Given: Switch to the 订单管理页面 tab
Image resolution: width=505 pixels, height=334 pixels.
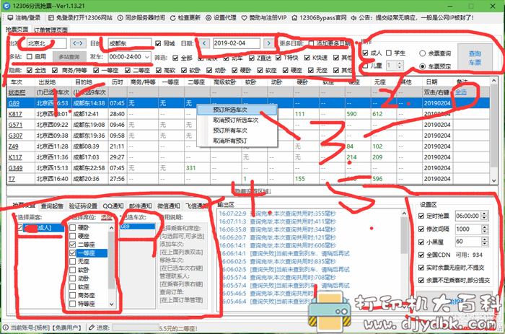Looking at the screenshot, I should point(50,30).
